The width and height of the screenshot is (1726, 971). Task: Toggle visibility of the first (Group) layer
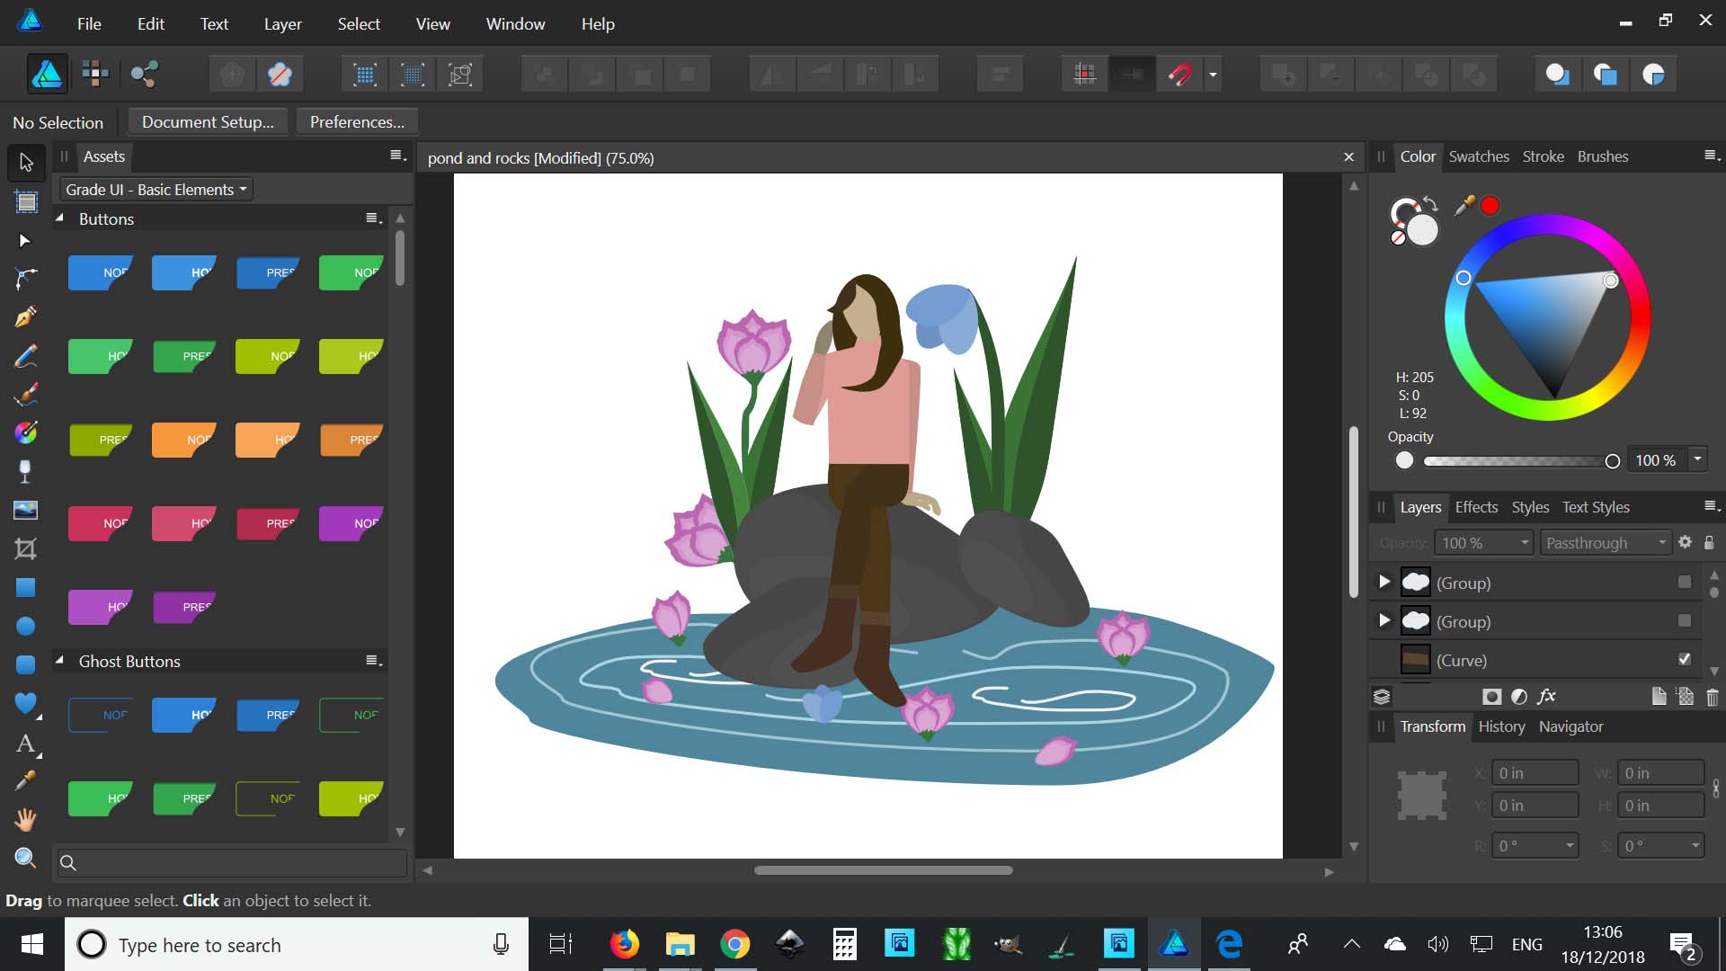coord(1683,582)
